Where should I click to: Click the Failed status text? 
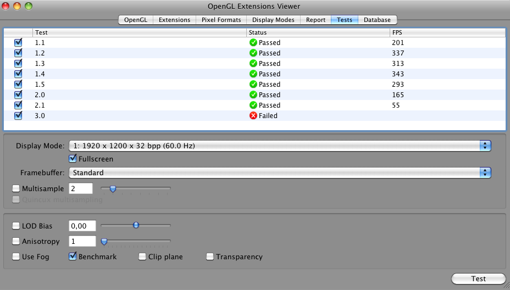(268, 115)
